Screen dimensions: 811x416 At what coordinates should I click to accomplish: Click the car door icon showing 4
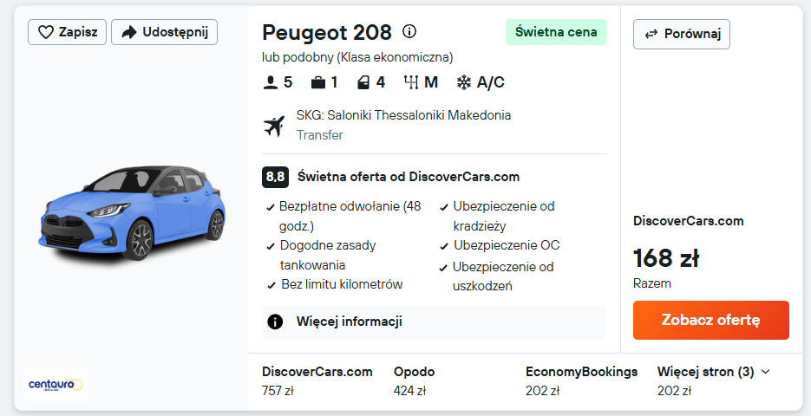click(363, 82)
